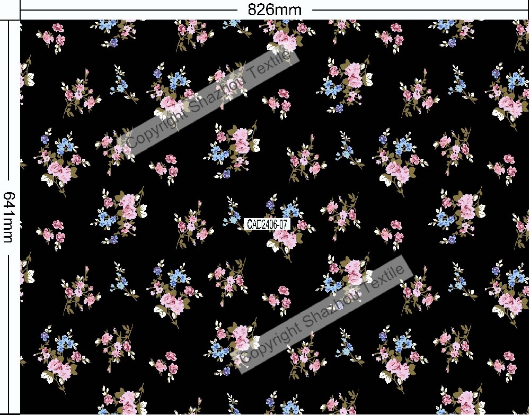Click the 826mm width dimension label
Viewport: 530px width, 415px height.
pyautogui.click(x=275, y=10)
